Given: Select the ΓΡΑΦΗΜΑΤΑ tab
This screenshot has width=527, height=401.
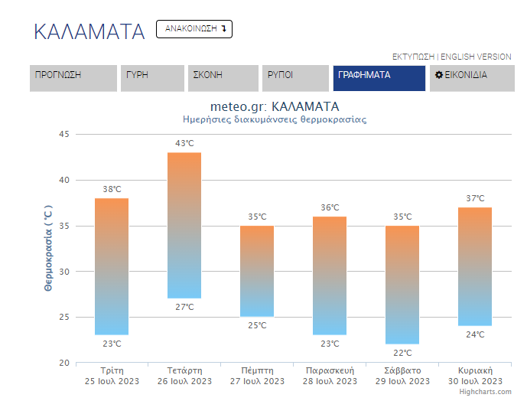Looking at the screenshot, I should (379, 78).
